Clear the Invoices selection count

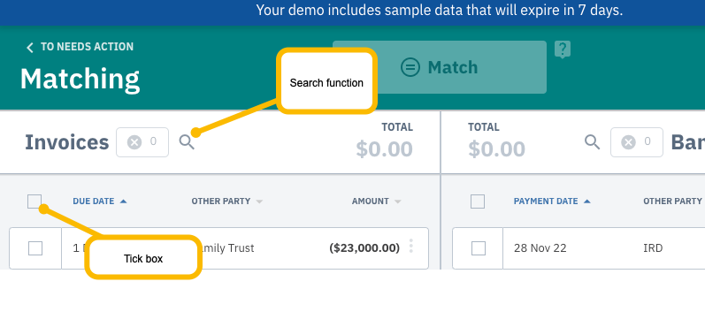click(134, 142)
